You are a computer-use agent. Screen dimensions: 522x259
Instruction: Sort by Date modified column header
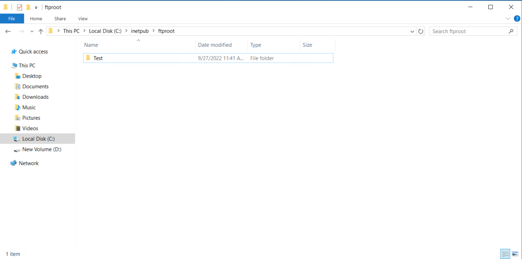pos(215,45)
